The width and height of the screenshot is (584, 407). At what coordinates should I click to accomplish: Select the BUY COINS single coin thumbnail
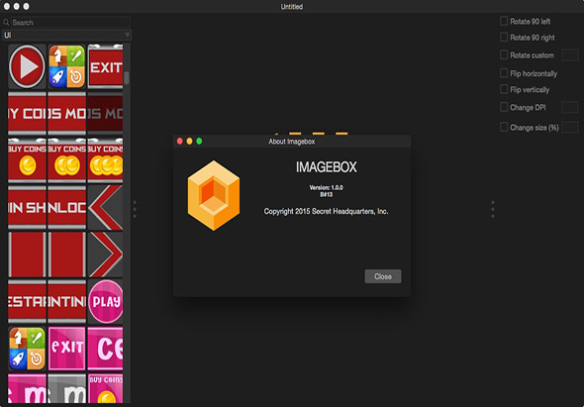click(x=27, y=159)
